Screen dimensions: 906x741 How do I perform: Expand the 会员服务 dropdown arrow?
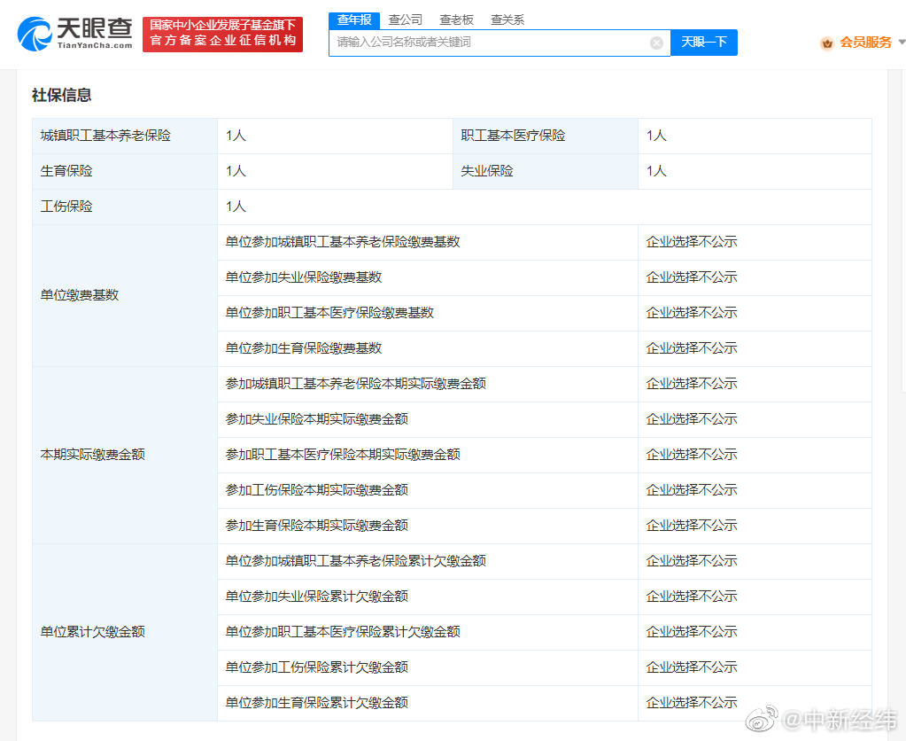(902, 43)
